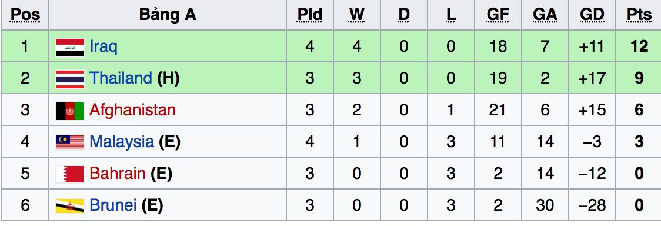
Task: Click the Thailand flag icon
Action: [x=70, y=79]
